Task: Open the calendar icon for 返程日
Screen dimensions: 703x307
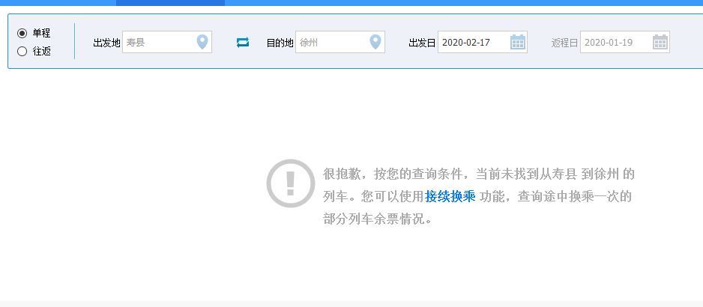Action: [660, 42]
